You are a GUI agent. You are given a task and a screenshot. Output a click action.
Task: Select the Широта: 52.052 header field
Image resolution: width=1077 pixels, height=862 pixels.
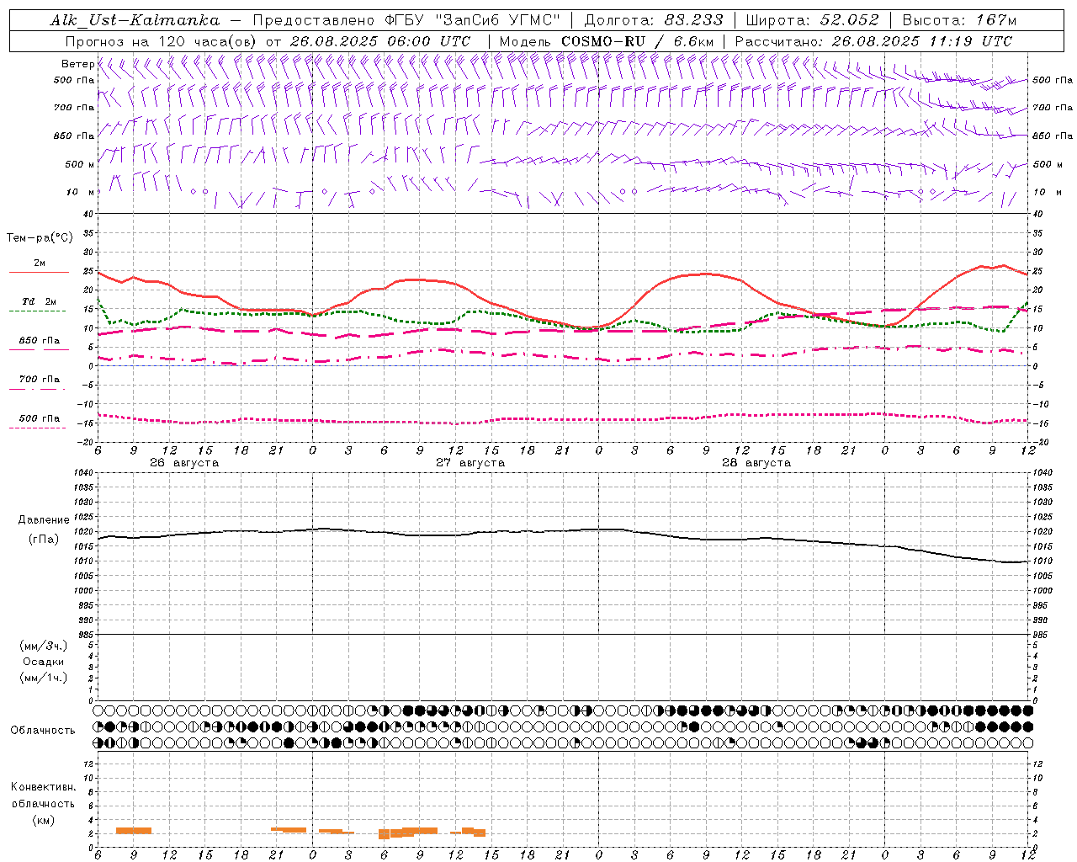click(x=812, y=20)
